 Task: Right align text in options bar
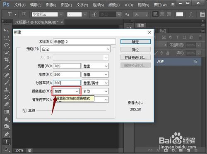[x=169, y=14]
